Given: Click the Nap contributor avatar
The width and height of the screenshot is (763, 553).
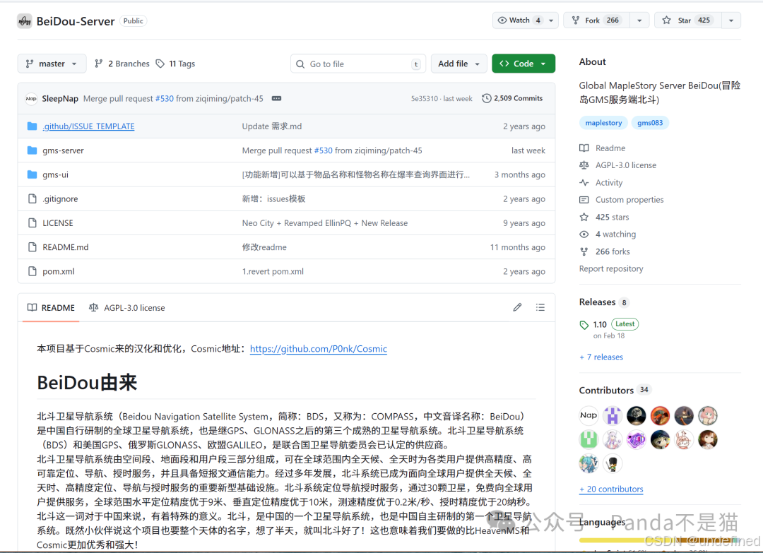Looking at the screenshot, I should pyautogui.click(x=588, y=415).
